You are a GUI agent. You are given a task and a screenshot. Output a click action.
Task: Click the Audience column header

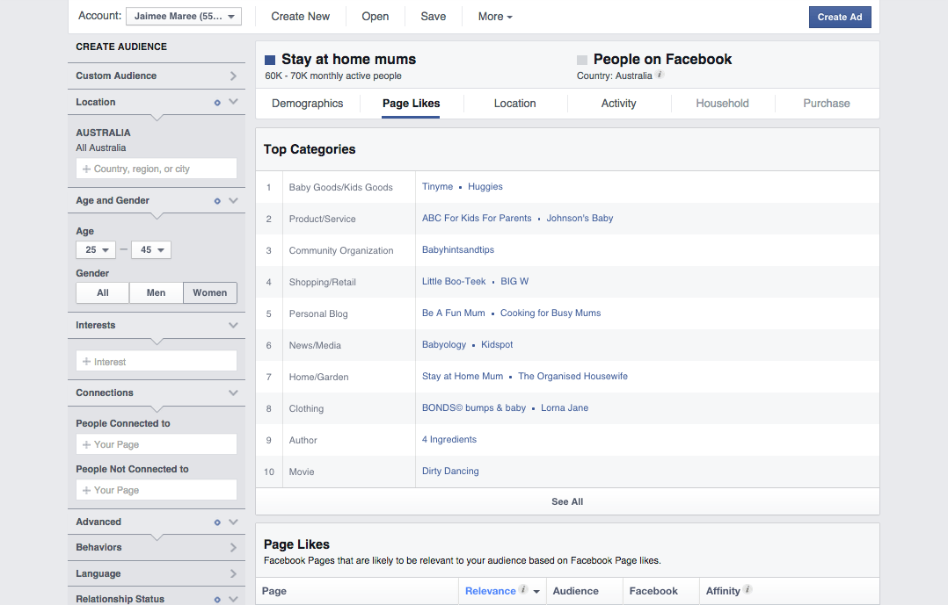click(575, 591)
